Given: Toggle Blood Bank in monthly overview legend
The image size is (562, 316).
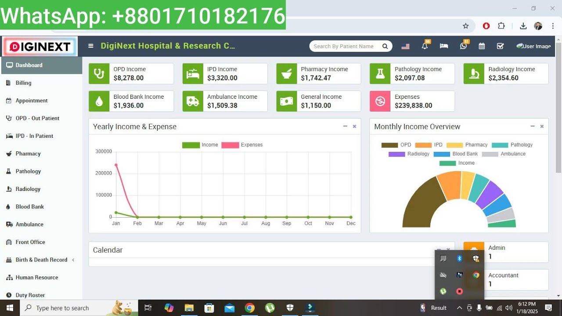Looking at the screenshot, I should (455, 154).
